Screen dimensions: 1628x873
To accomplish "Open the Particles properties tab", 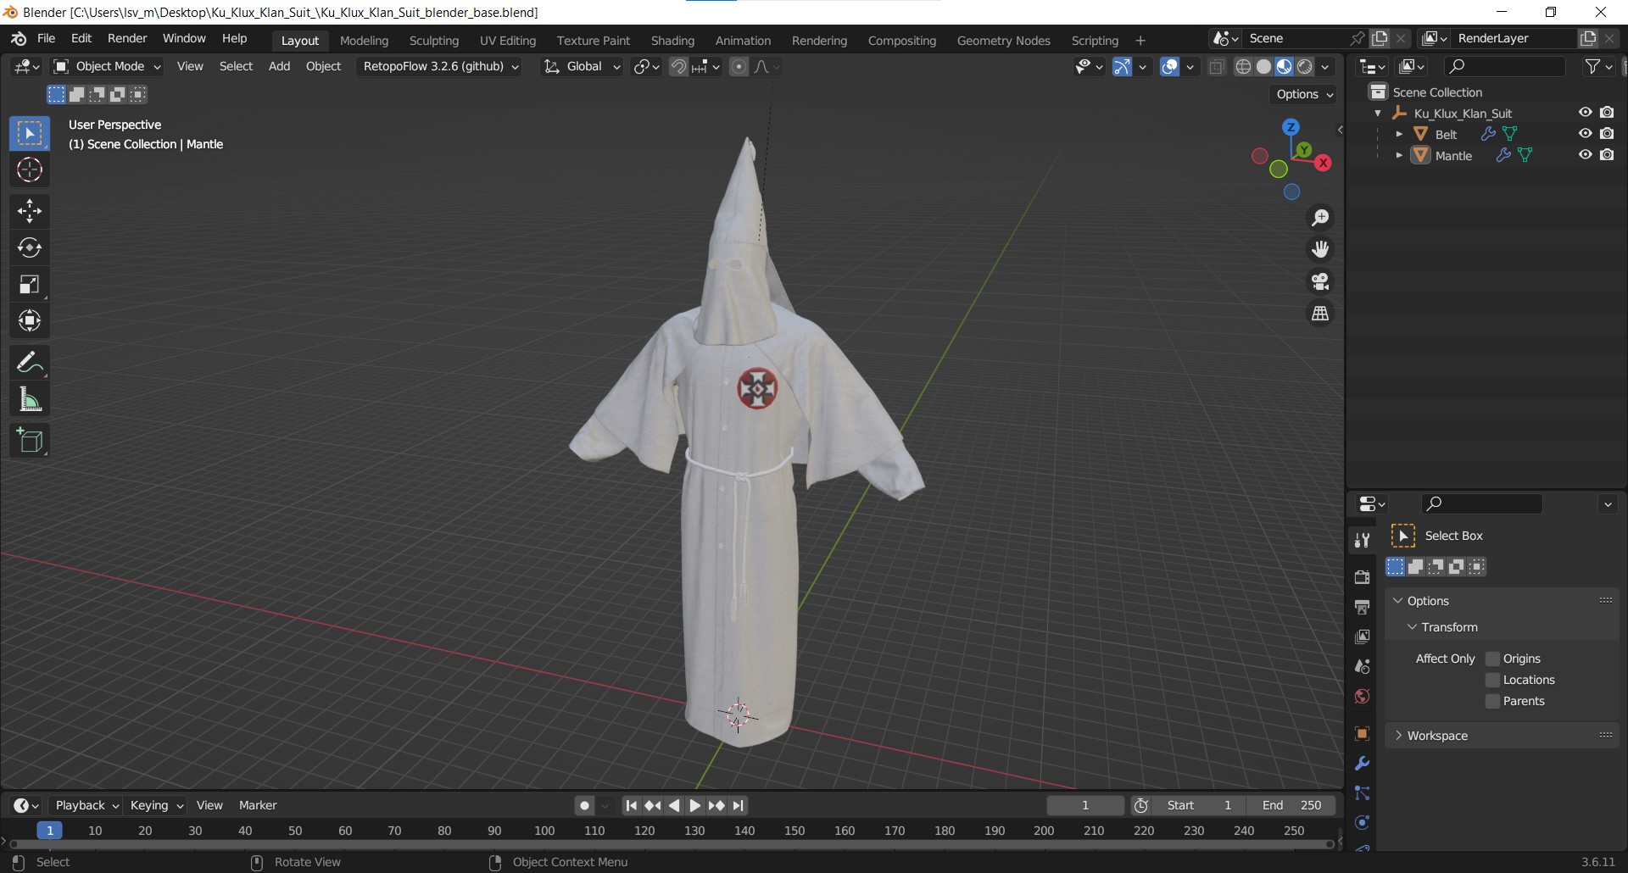I will point(1363,793).
